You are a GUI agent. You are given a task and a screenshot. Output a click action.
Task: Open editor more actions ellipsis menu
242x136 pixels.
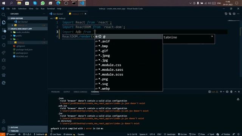(238, 14)
